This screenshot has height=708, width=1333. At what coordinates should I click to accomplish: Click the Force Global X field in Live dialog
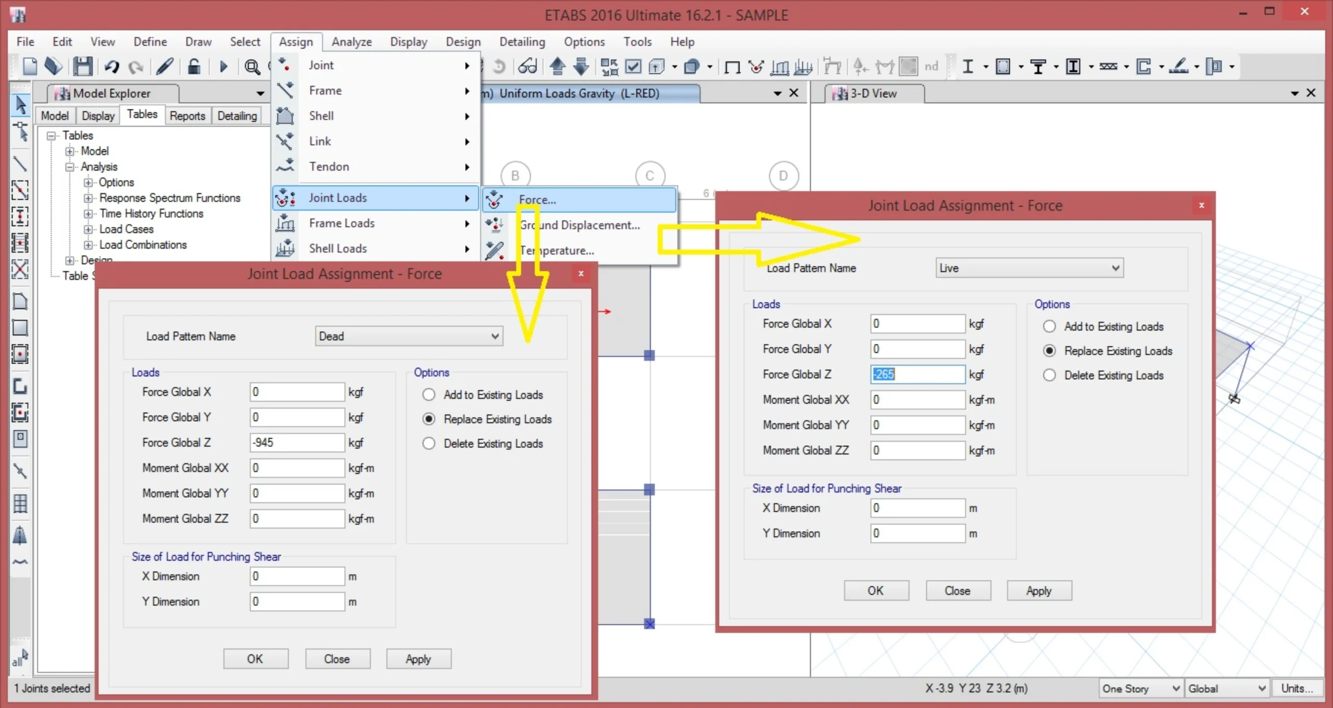click(x=917, y=324)
